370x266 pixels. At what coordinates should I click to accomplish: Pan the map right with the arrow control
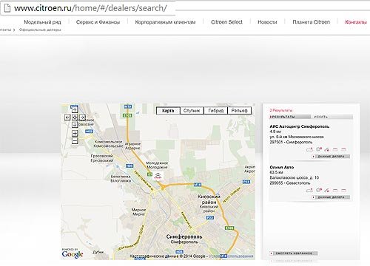click(x=82, y=117)
